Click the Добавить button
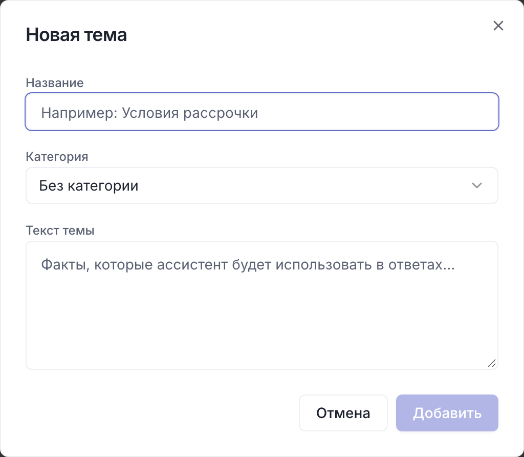The height and width of the screenshot is (457, 524). coord(447,413)
